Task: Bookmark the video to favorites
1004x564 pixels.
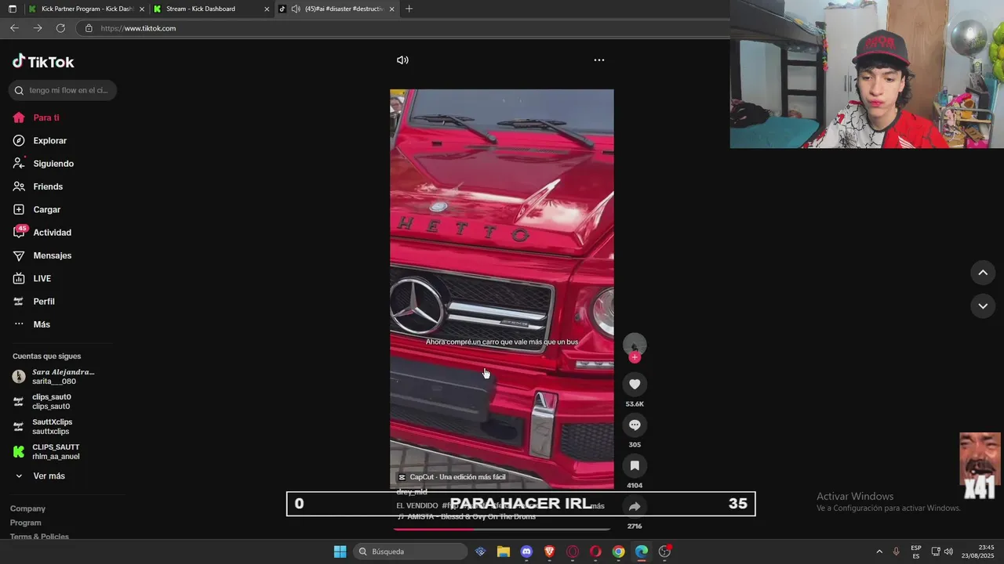Action: tap(635, 465)
